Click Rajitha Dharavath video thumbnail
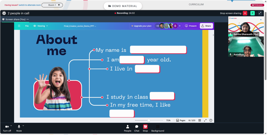This screenshot has height=135, width=267. [x=246, y=26]
